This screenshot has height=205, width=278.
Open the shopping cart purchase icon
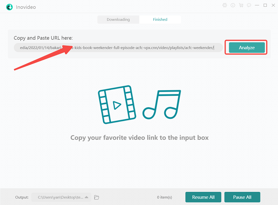tap(241, 5)
